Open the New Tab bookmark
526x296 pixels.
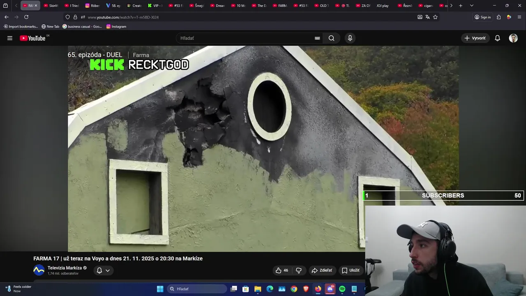click(x=50, y=26)
